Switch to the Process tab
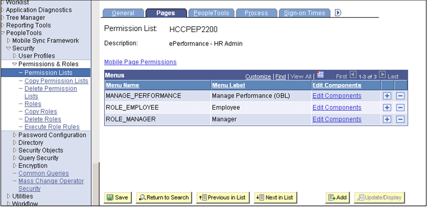The image size is (427, 207). tap(257, 13)
